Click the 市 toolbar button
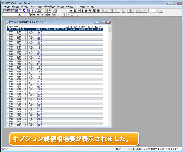183x152 pixels. [79, 10]
